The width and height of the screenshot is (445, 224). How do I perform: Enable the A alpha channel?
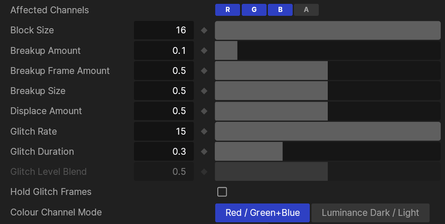pos(306,10)
